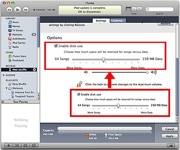Click the Podcasts count badge 30
The width and height of the screenshot is (180, 150).
34,35
